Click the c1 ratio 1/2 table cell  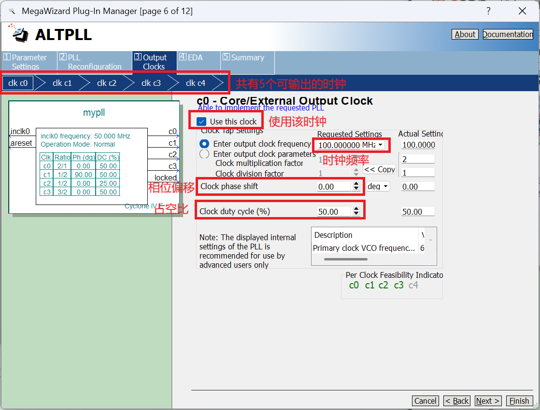point(62,175)
